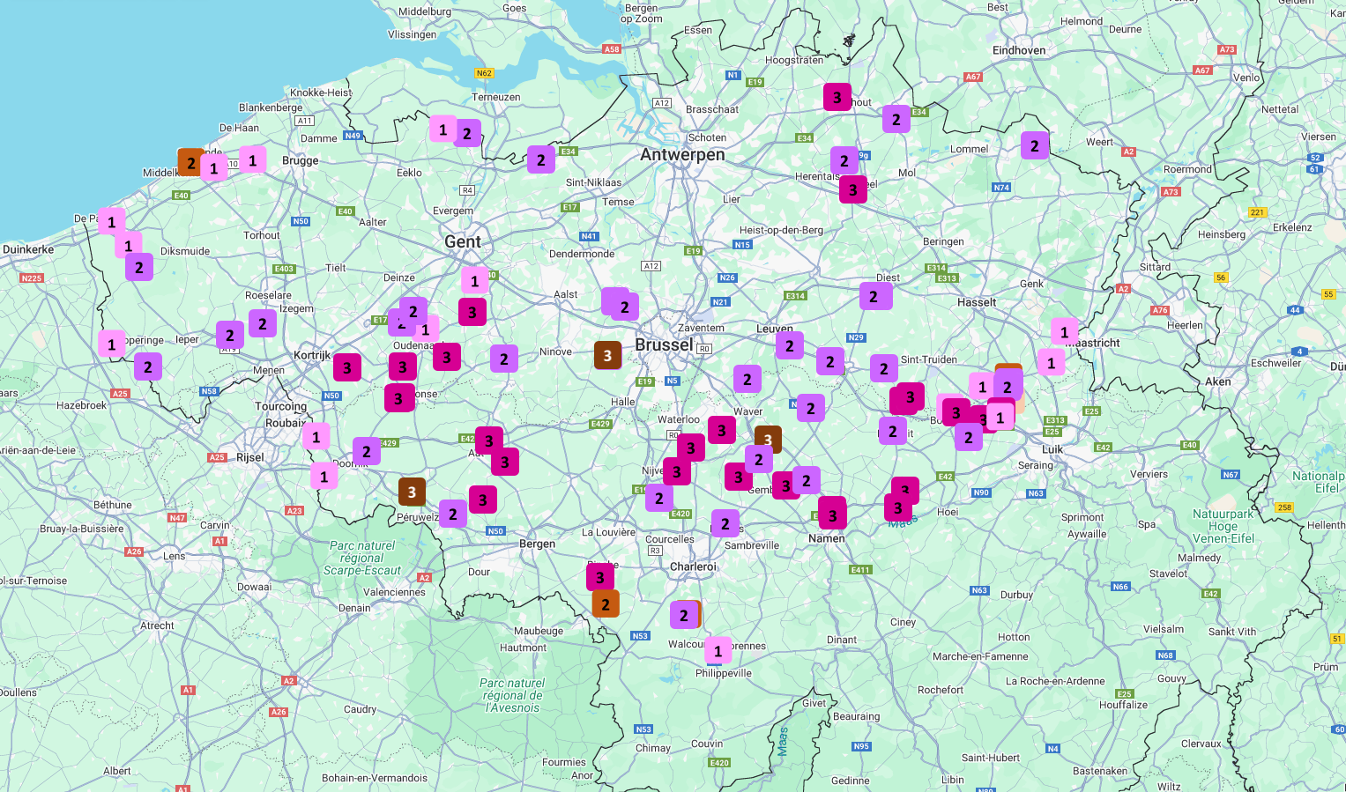Click the brown 3 marker near Ninove
The width and height of the screenshot is (1346, 792).
[607, 355]
